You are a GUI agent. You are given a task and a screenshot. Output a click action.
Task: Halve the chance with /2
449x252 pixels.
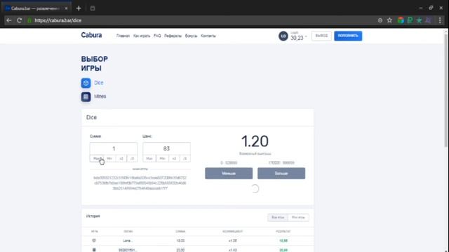(x=185, y=159)
